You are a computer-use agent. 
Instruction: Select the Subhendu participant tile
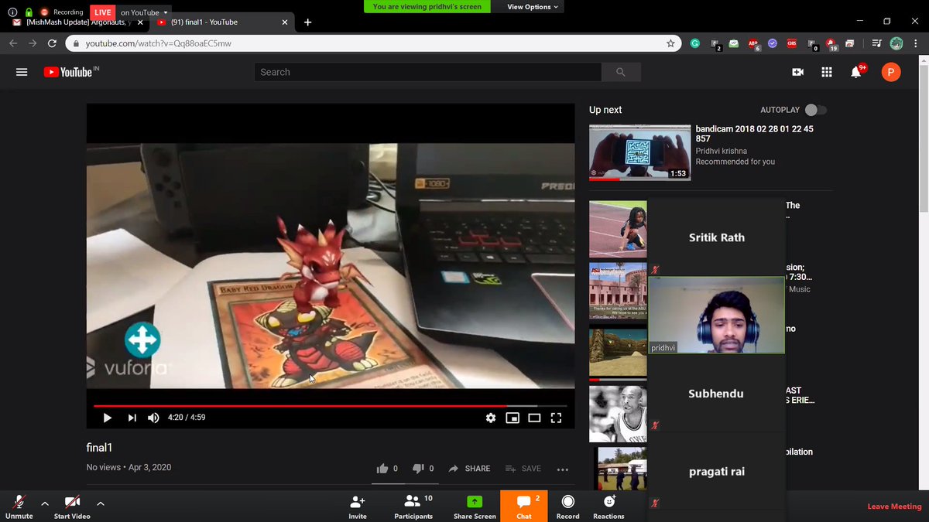(717, 394)
